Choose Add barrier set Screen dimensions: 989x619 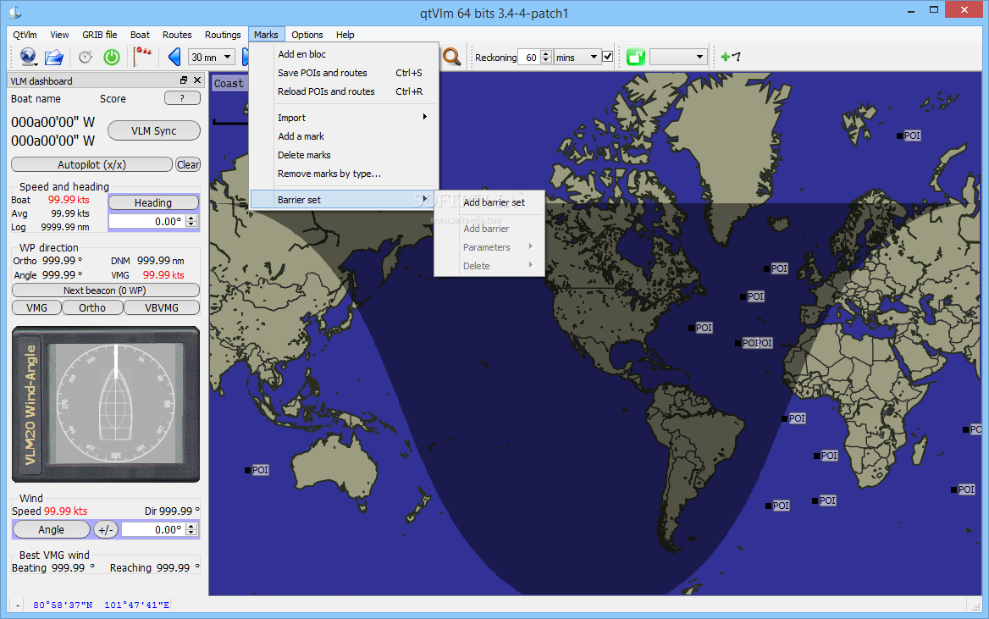pos(489,202)
